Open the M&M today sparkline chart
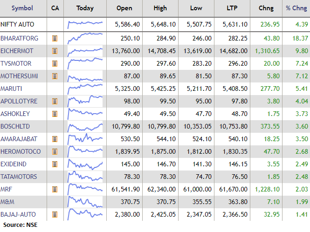 click(x=85, y=202)
